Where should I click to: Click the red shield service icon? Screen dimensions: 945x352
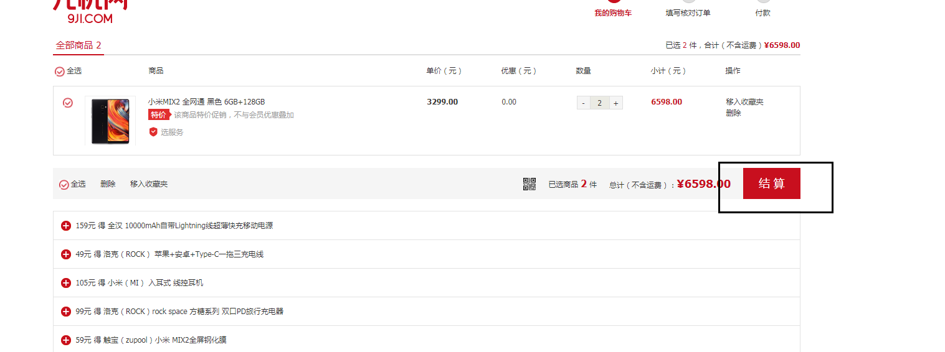(x=153, y=132)
